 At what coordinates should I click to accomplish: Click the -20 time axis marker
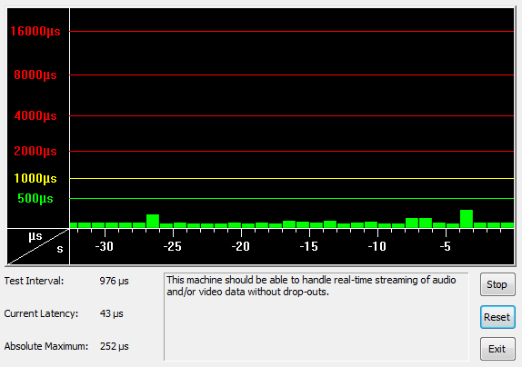pos(241,246)
